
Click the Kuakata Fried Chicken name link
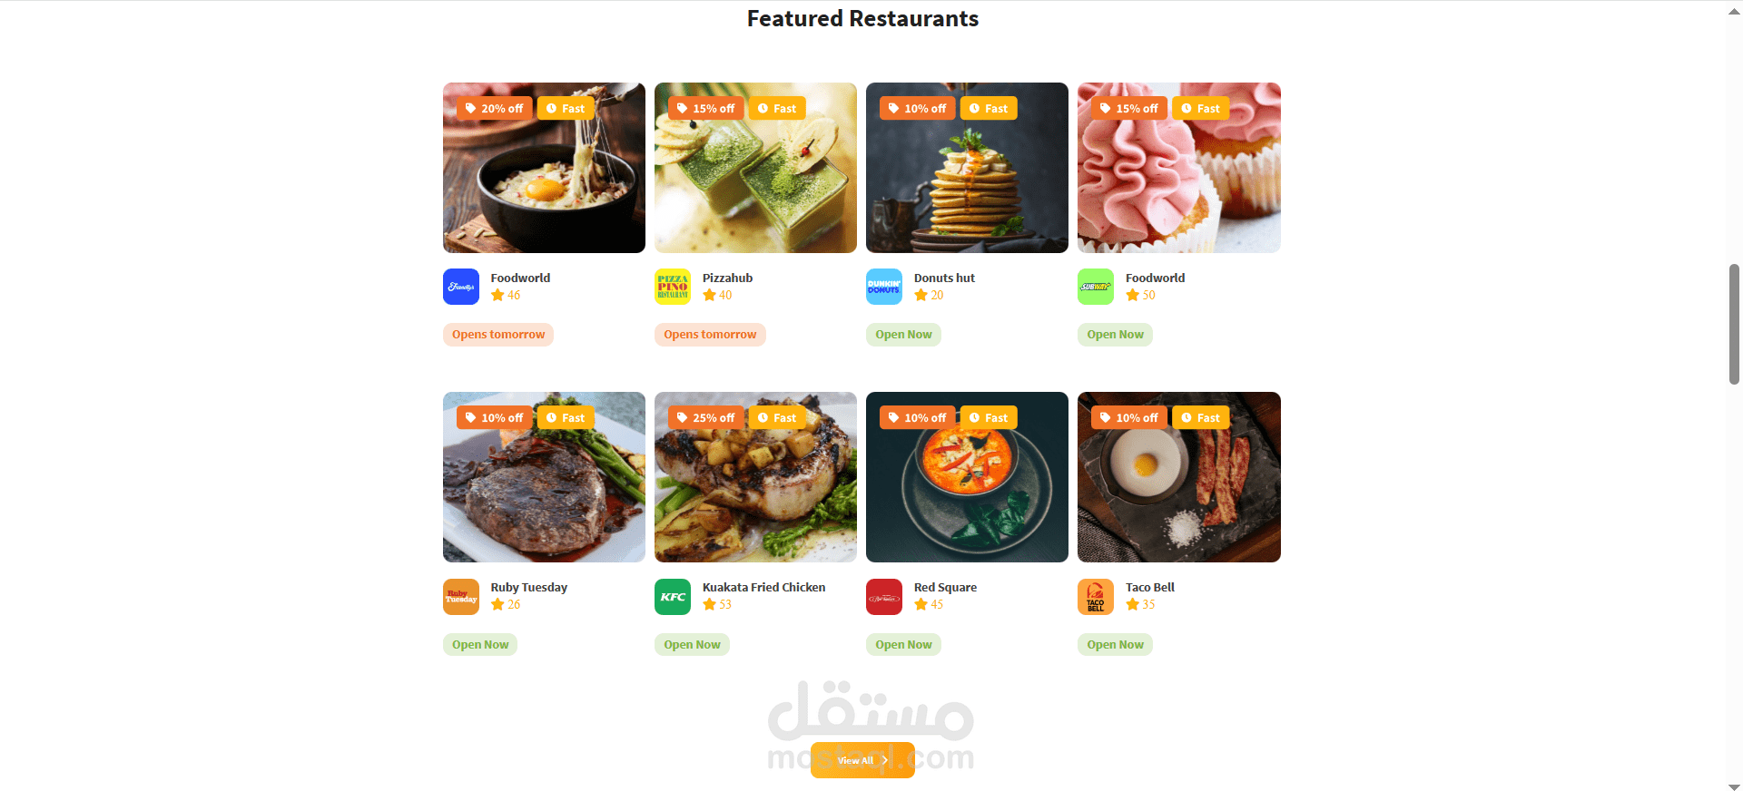click(763, 587)
